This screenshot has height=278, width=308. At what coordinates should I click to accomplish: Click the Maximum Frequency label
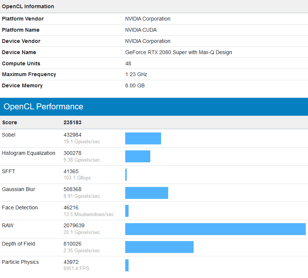29,75
